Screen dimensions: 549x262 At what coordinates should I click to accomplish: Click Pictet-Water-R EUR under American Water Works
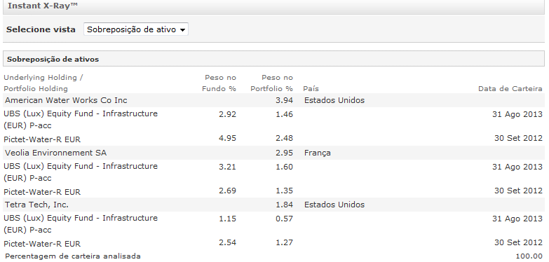pos(42,139)
